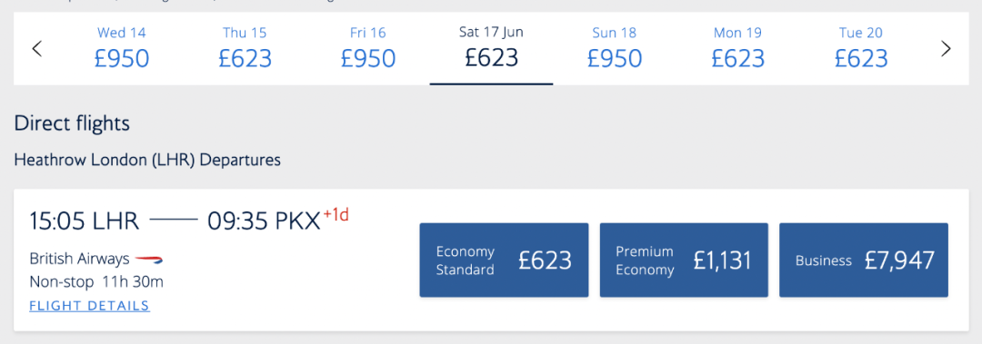Click the Direct flights heading
Viewport: 982px width, 344px height.
(72, 123)
